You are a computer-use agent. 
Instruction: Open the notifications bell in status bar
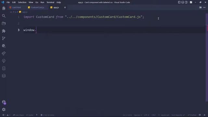click(204, 115)
